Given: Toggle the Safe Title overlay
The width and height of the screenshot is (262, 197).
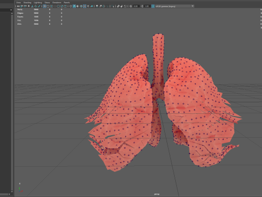Looking at the screenshot, I should (x=65, y=6).
